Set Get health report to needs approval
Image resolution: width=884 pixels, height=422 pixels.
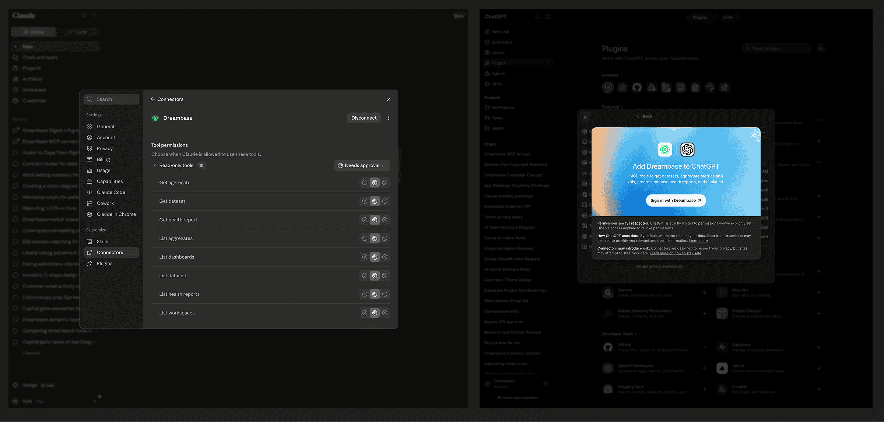pyautogui.click(x=375, y=220)
